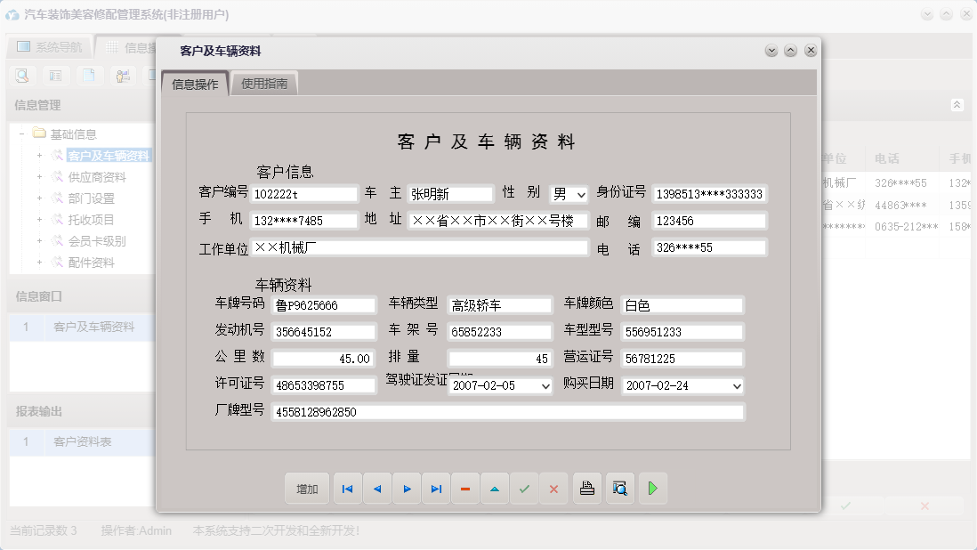Open the 系统导航 tab
Viewport: 977px width, 550px height.
pyautogui.click(x=49, y=45)
